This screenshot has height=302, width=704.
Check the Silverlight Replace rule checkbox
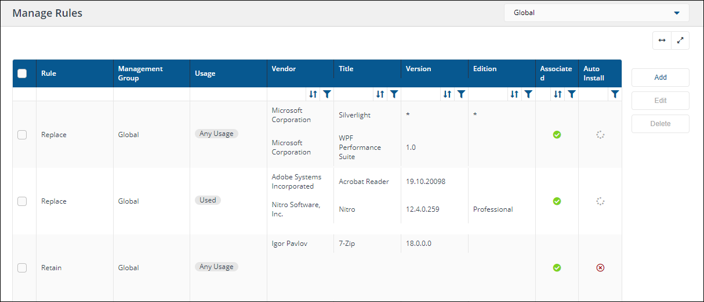[x=22, y=135]
